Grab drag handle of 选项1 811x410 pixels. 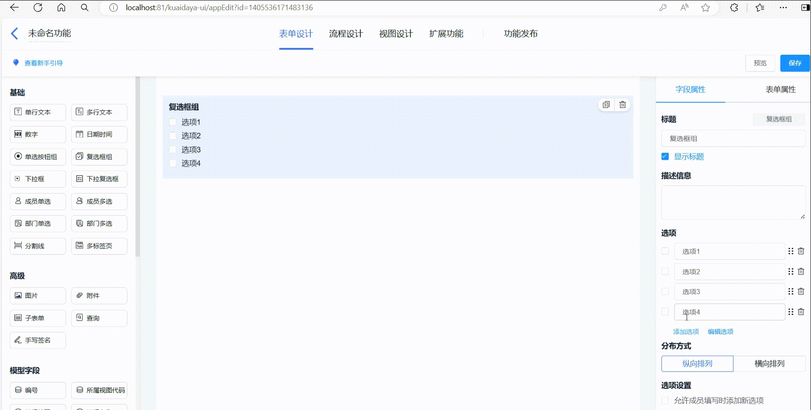click(x=791, y=251)
